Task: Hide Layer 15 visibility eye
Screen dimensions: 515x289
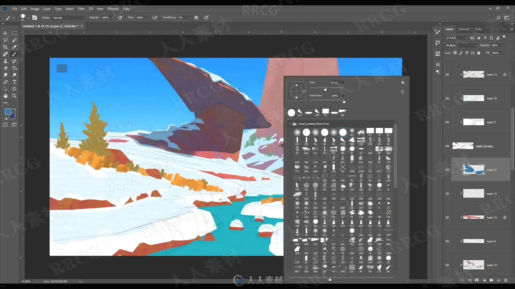Action: pyautogui.click(x=447, y=194)
